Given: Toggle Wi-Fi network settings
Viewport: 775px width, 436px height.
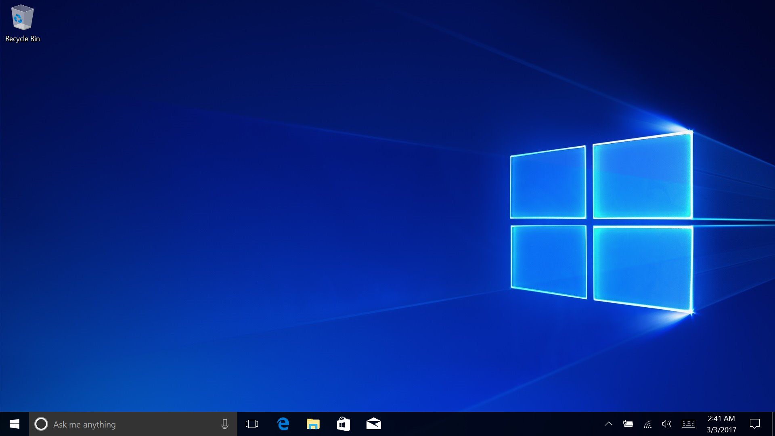Looking at the screenshot, I should pyautogui.click(x=648, y=424).
